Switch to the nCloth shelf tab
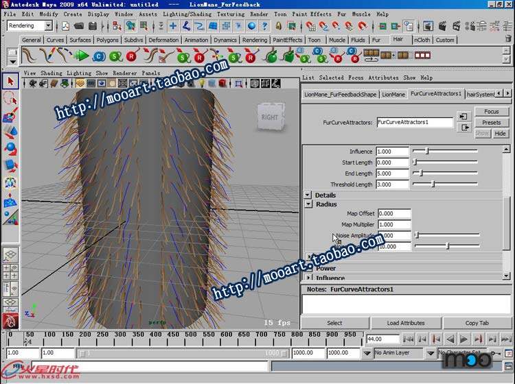Screen dimensions: 515x384 (x=422, y=40)
